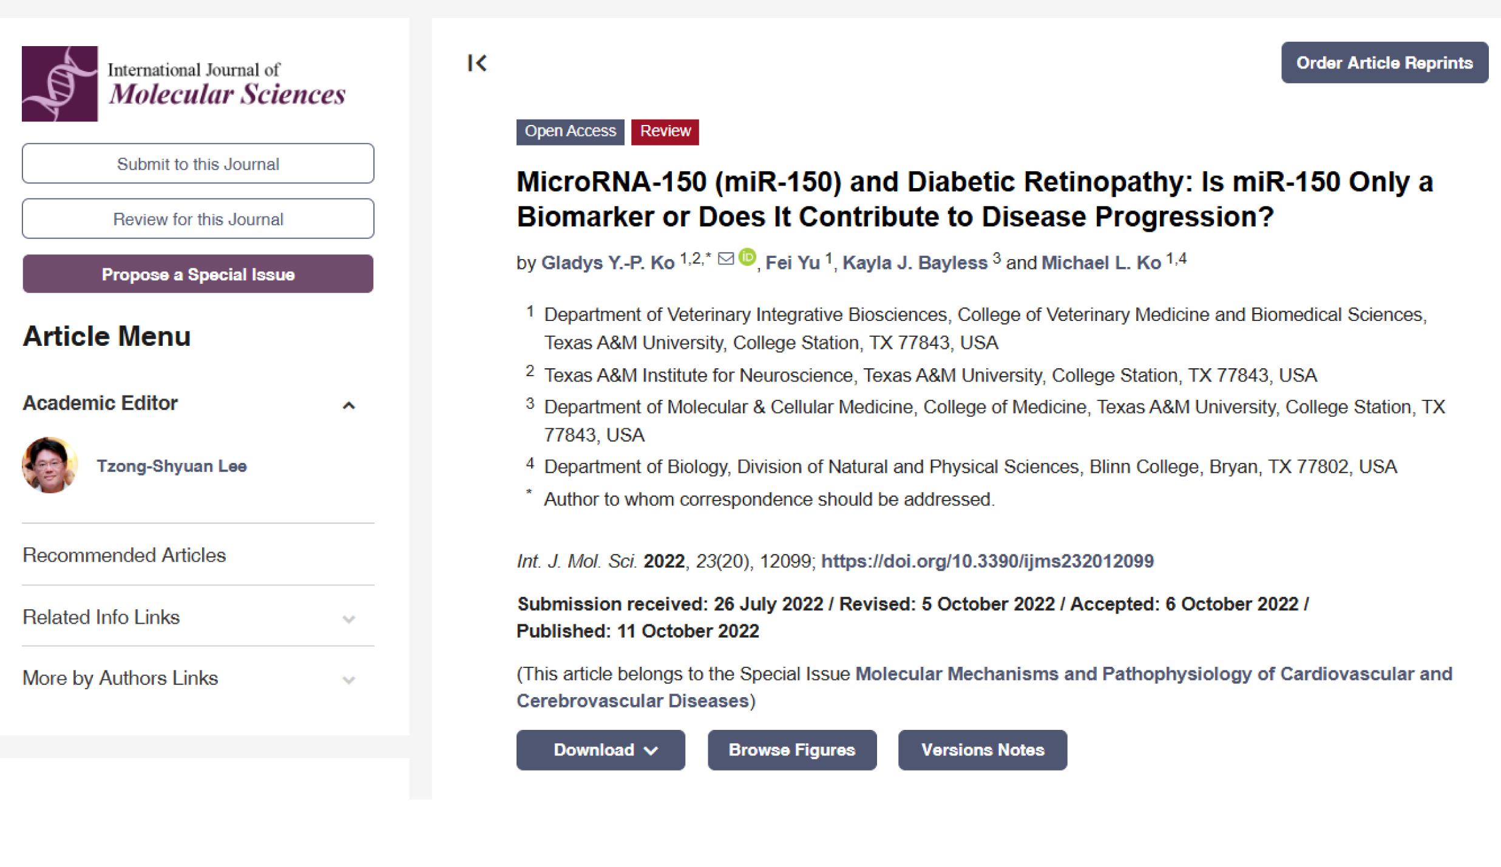Click the collapse sidebar arrow icon
Viewport: 1501px width, 867px height.
(x=477, y=63)
